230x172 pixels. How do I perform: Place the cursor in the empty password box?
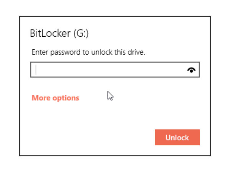pyautogui.click(x=115, y=70)
